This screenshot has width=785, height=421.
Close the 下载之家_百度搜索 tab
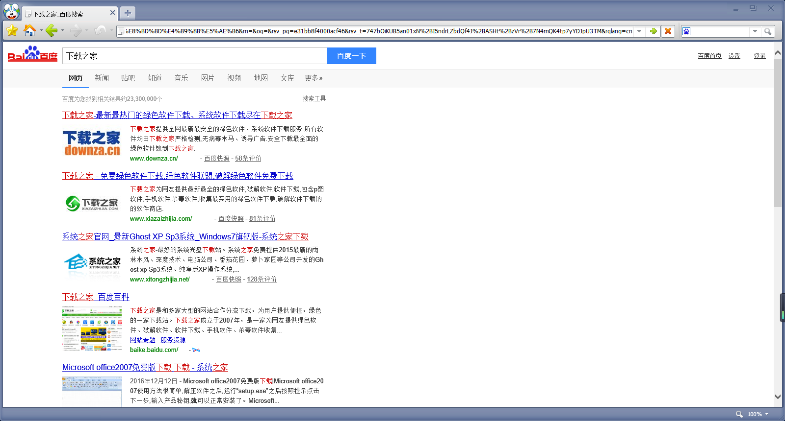112,13
